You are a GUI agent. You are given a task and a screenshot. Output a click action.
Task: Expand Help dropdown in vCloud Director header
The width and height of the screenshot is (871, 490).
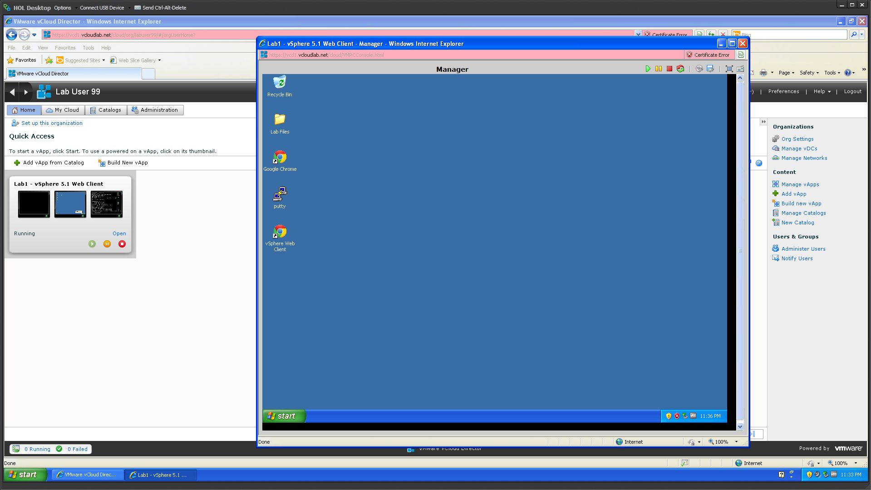tap(822, 91)
